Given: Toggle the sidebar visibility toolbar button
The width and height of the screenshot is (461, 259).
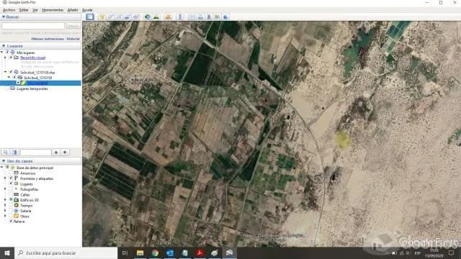Looking at the screenshot, I should [90, 17].
